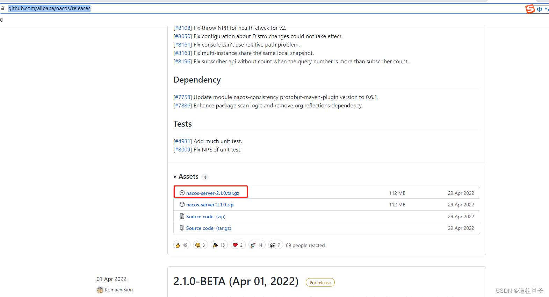Open the KomachiSion profile link
549x297 pixels.
click(x=118, y=290)
